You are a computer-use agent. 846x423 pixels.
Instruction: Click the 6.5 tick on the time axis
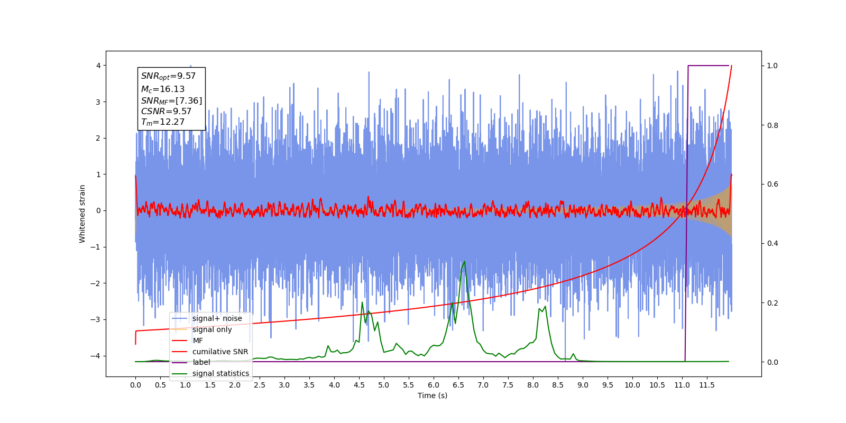tap(458, 385)
